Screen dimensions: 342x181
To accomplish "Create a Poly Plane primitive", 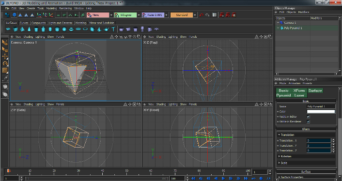I will 8,29.
